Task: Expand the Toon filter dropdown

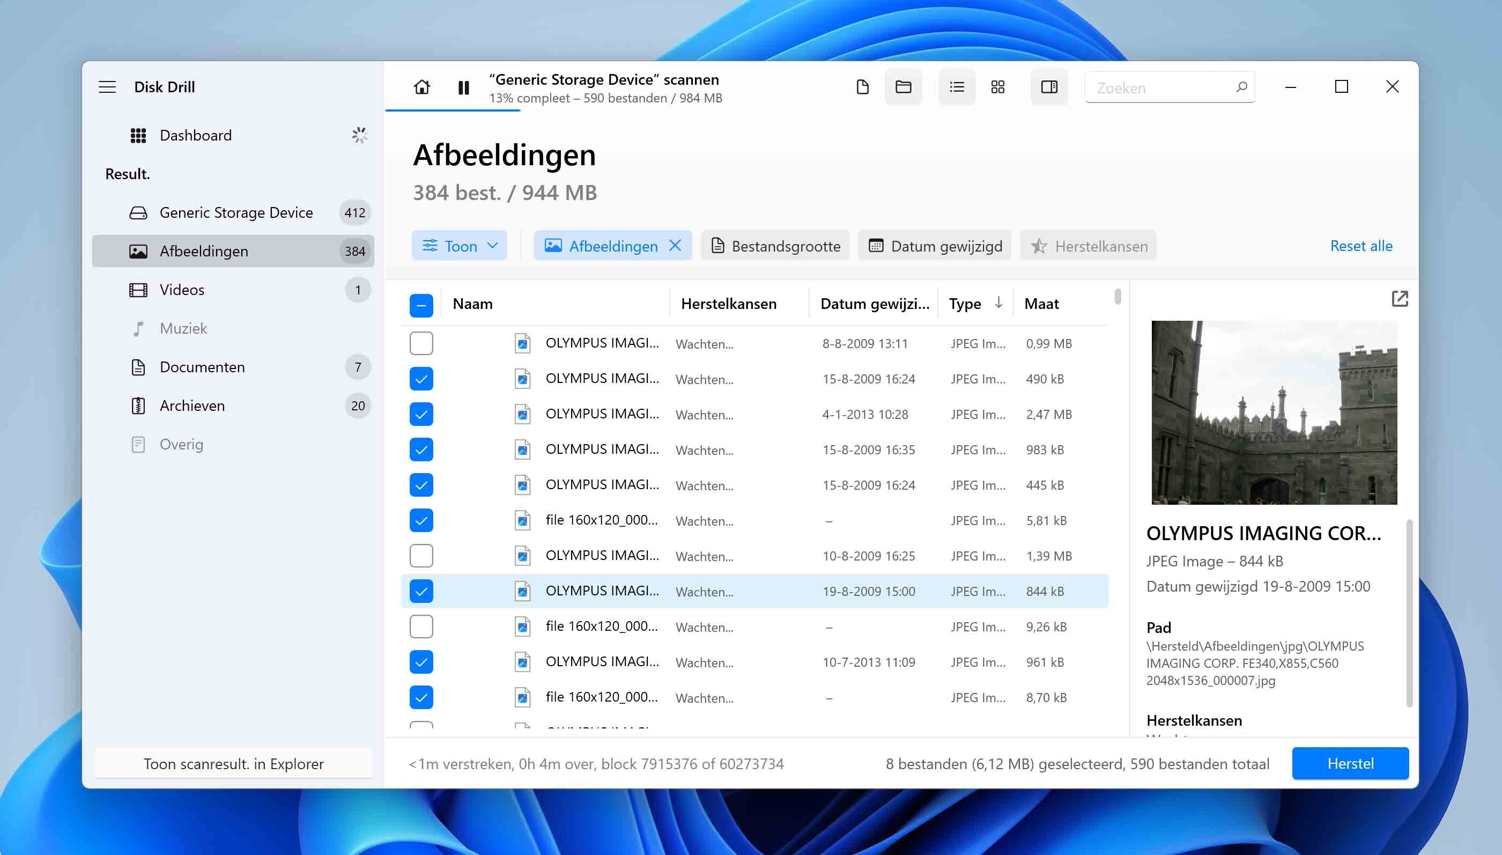Action: (x=460, y=246)
